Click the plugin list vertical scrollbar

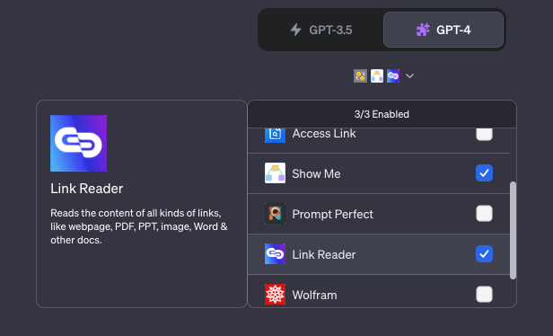[513, 231]
